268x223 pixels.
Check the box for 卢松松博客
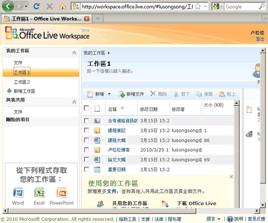click(x=87, y=150)
